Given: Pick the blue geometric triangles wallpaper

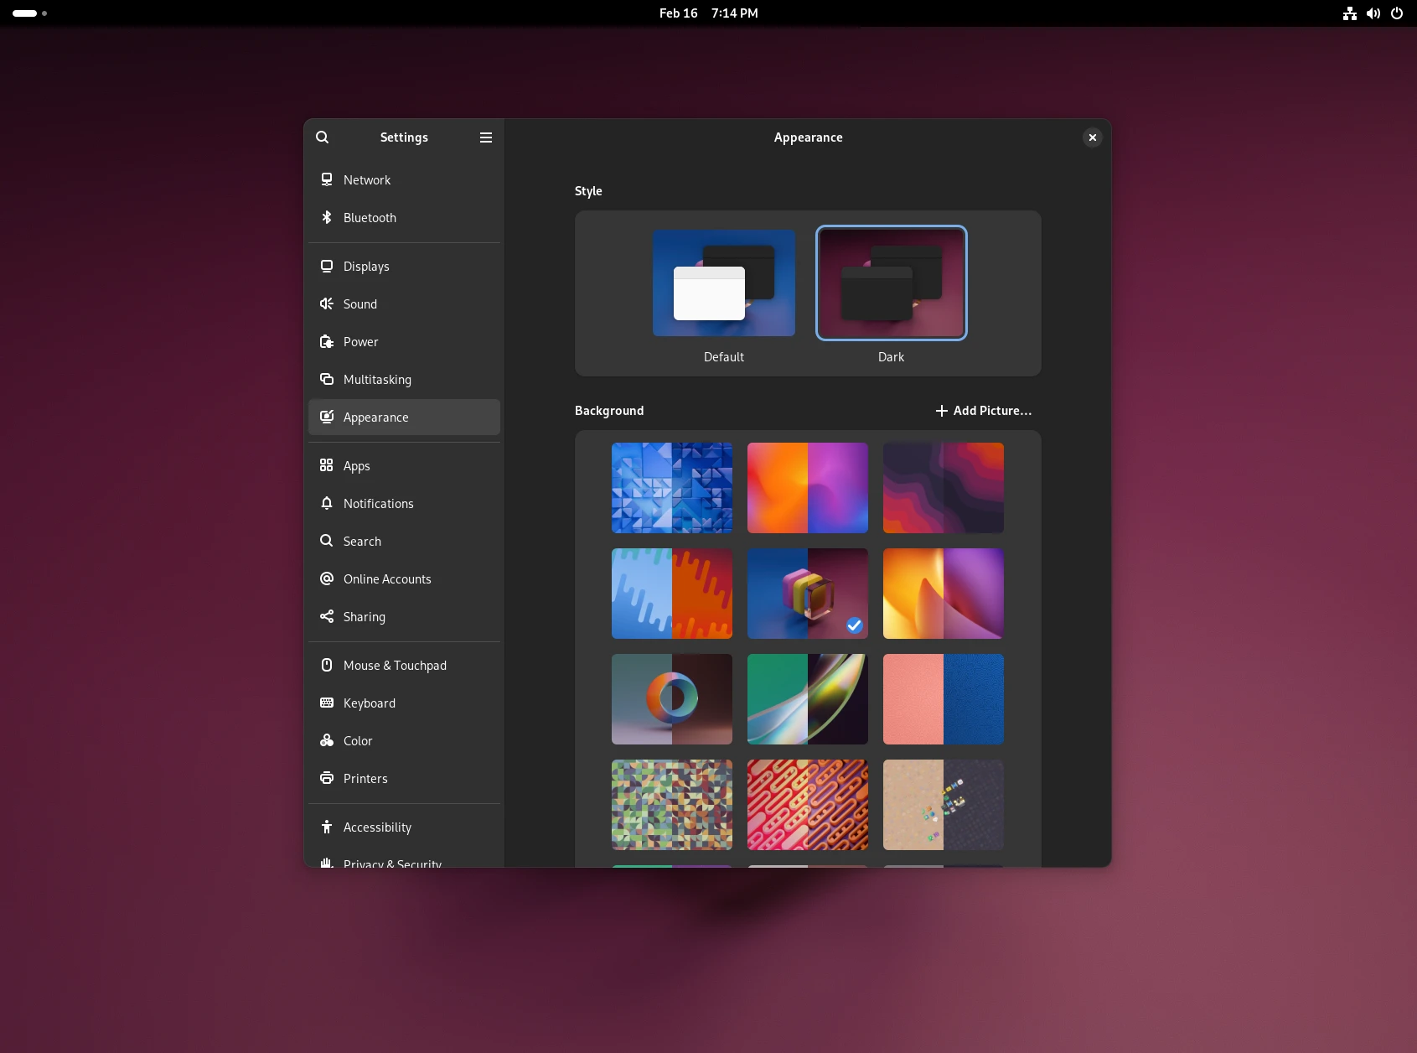Looking at the screenshot, I should click(x=671, y=488).
